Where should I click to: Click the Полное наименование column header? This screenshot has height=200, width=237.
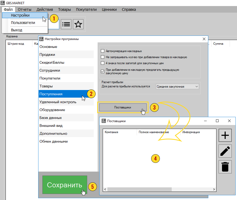[159, 132]
